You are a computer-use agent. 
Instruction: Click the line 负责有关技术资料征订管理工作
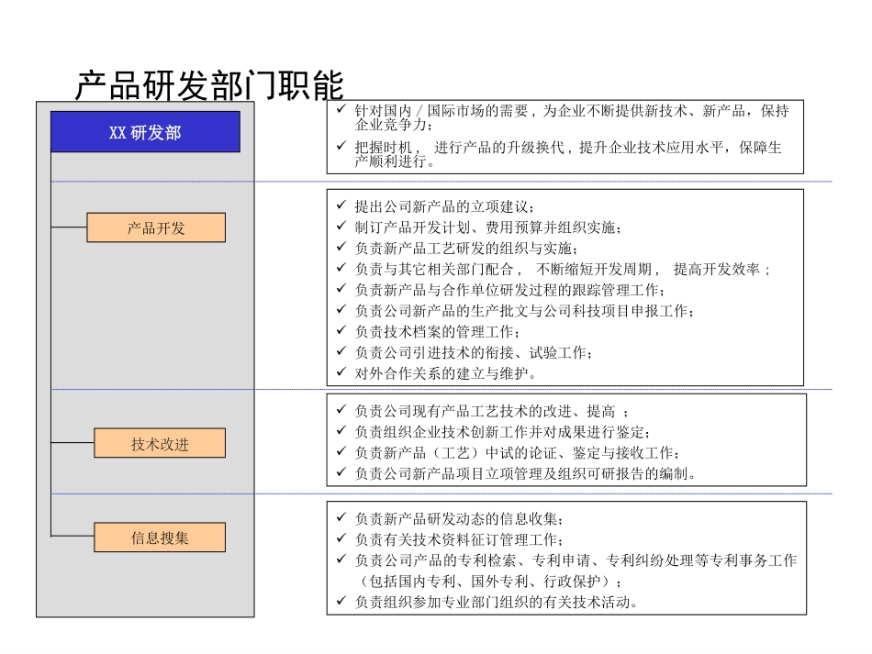tap(459, 539)
